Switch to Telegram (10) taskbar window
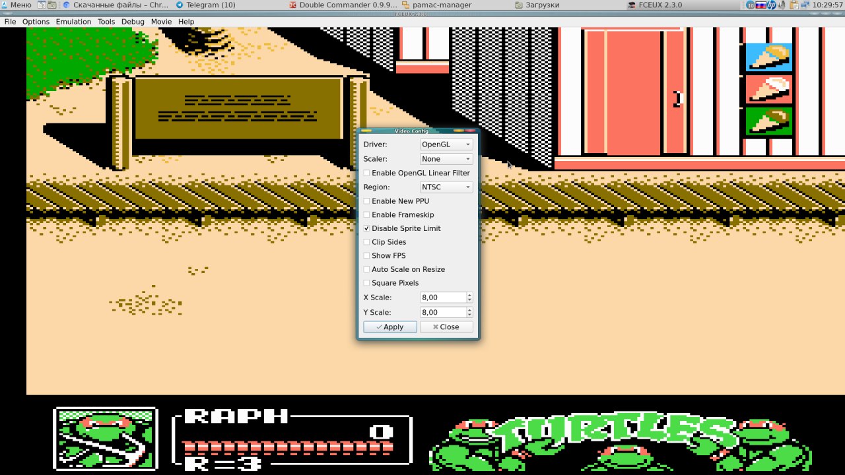This screenshot has width=845, height=475. click(205, 5)
